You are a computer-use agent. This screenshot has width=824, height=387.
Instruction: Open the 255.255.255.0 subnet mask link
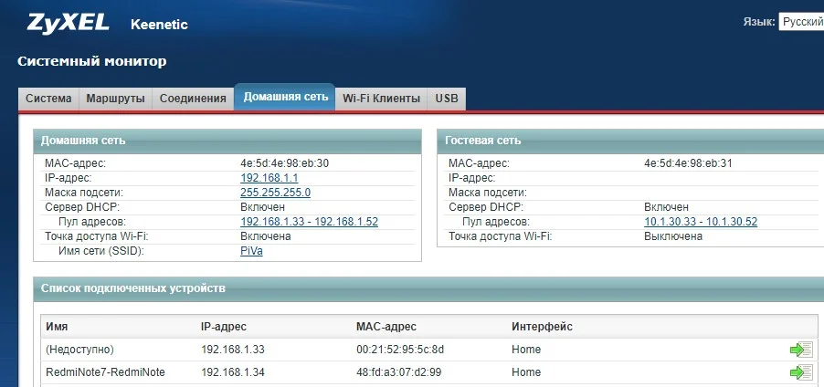pyautogui.click(x=275, y=193)
